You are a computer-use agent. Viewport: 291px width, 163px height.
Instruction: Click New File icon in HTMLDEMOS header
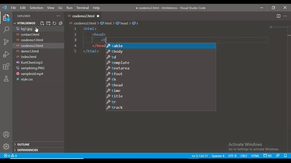[x=42, y=23]
